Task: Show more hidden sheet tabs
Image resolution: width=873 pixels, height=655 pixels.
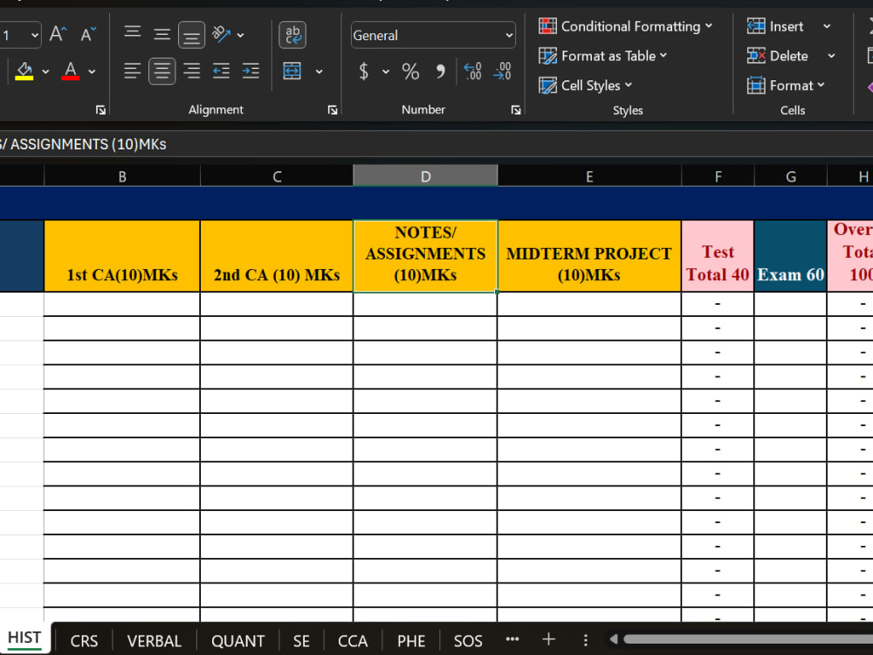Action: click(512, 639)
